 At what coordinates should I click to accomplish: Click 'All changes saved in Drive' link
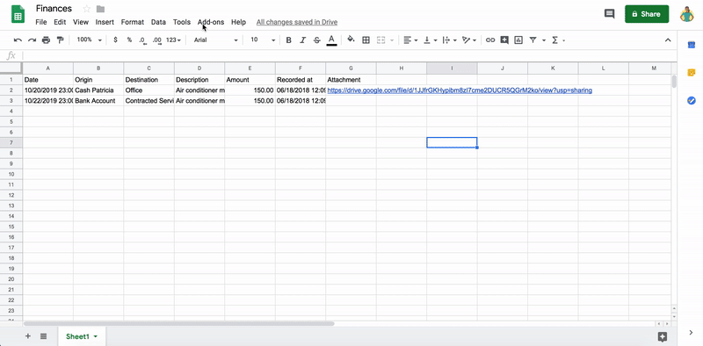point(297,22)
